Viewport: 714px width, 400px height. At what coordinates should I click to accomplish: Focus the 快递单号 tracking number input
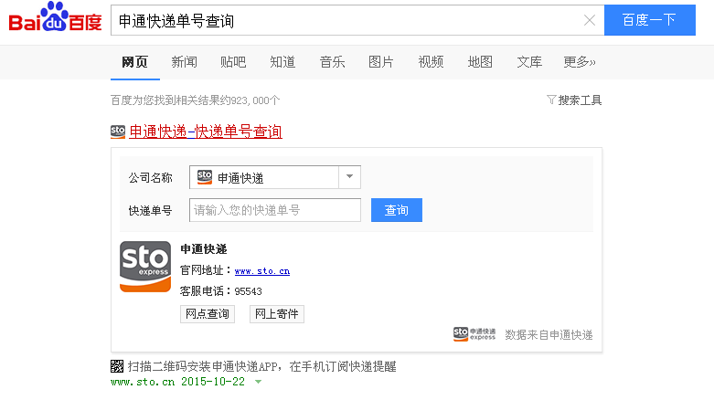click(275, 210)
